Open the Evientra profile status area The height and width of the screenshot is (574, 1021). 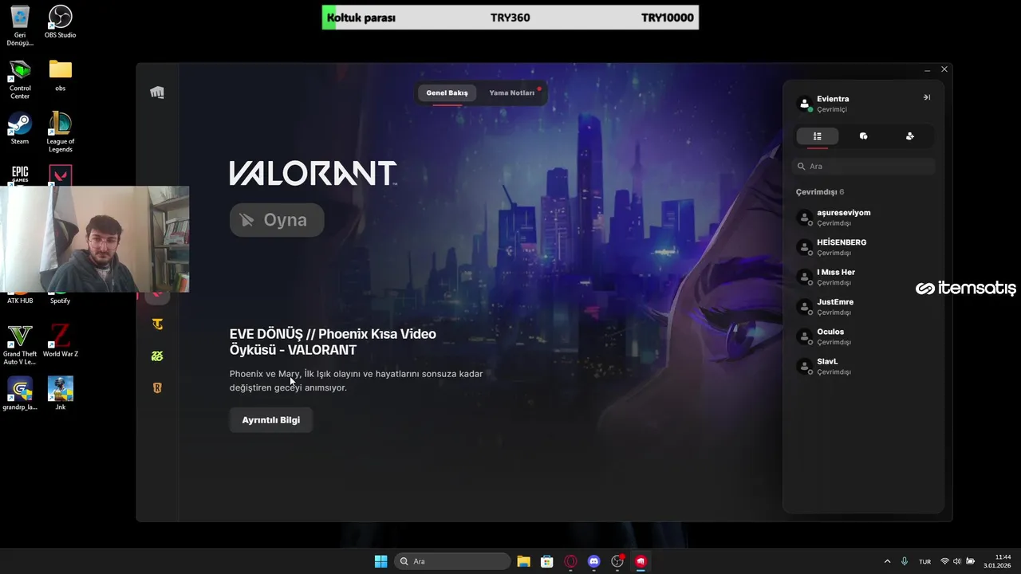[833, 104]
